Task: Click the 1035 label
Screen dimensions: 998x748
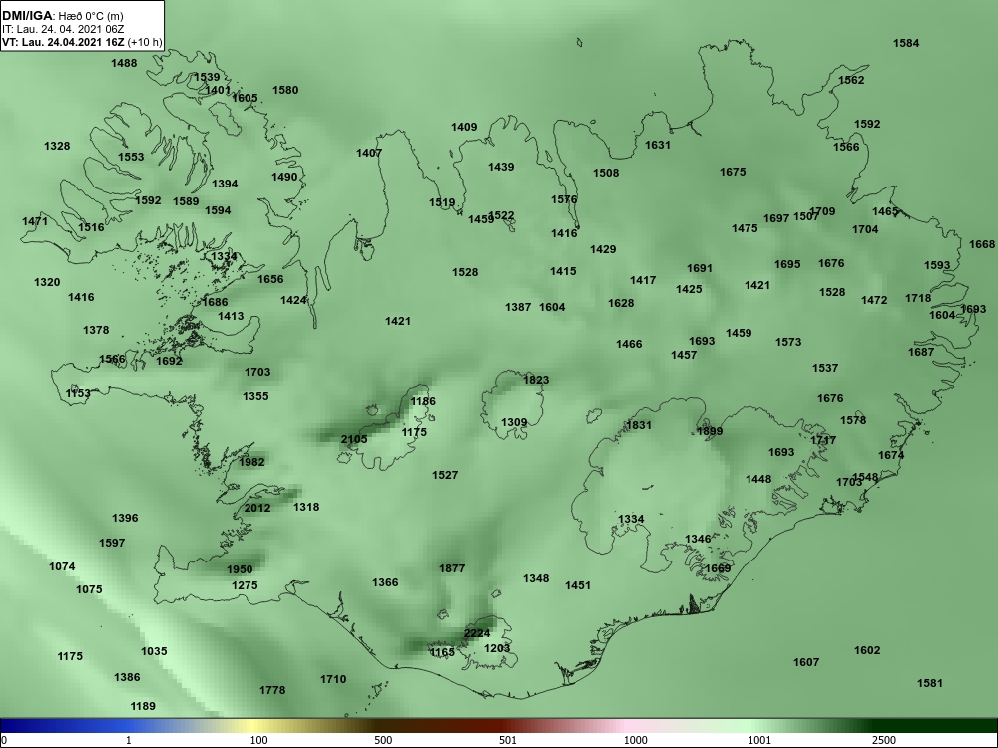Action: point(154,651)
